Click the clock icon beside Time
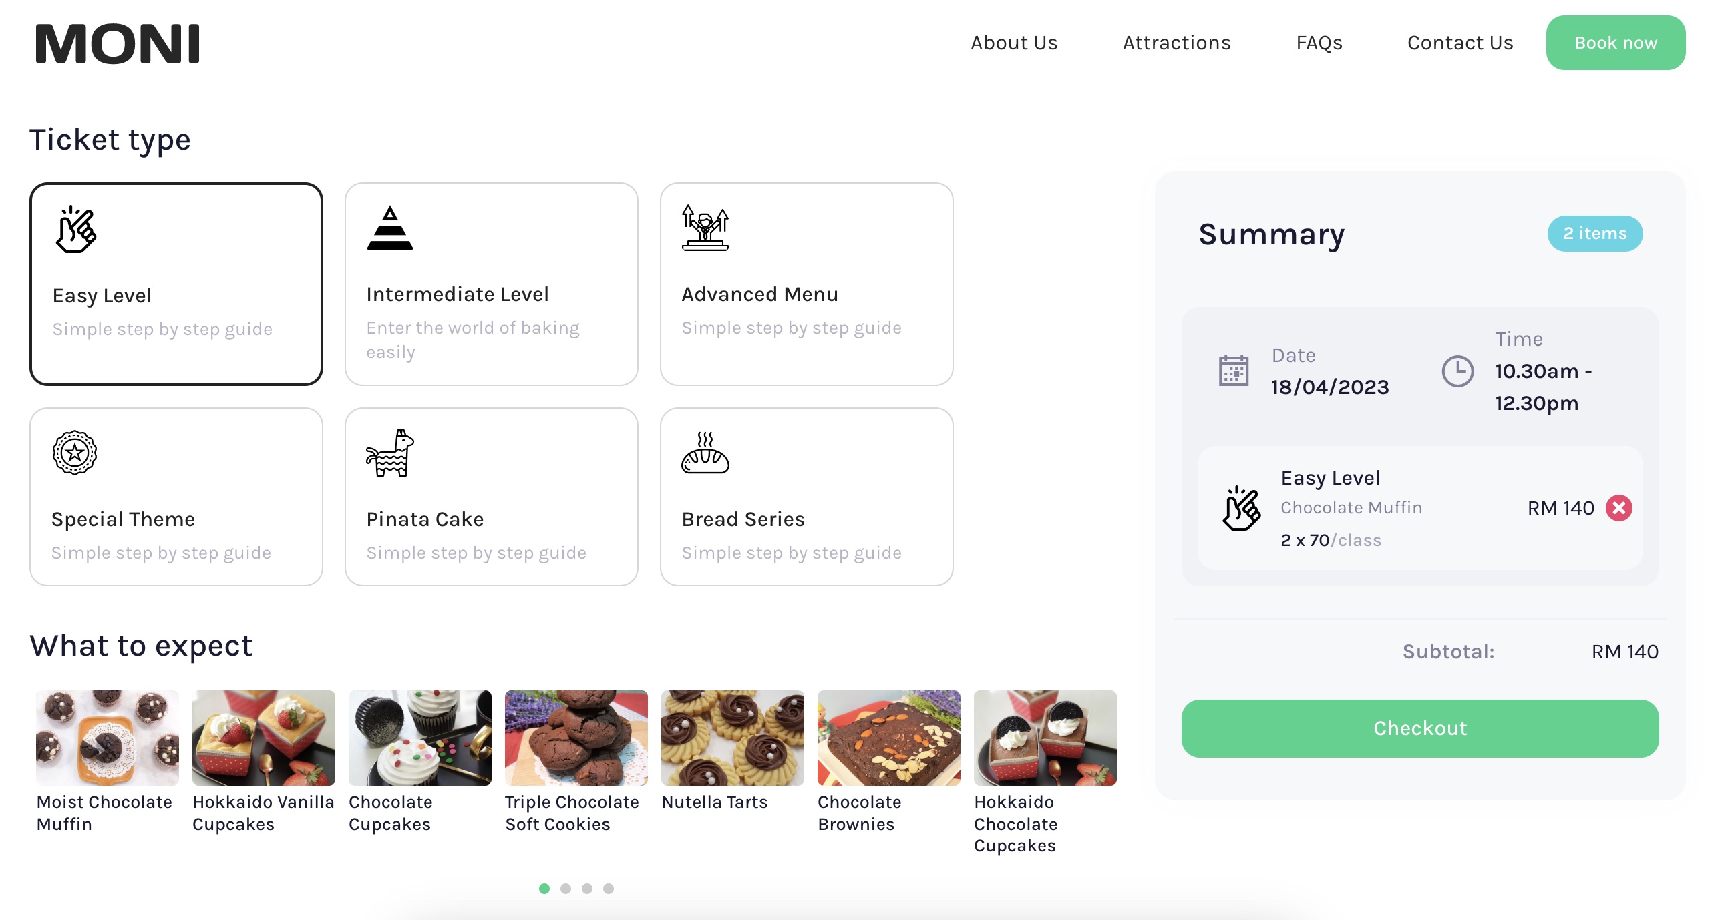Image resolution: width=1726 pixels, height=920 pixels. tap(1457, 371)
